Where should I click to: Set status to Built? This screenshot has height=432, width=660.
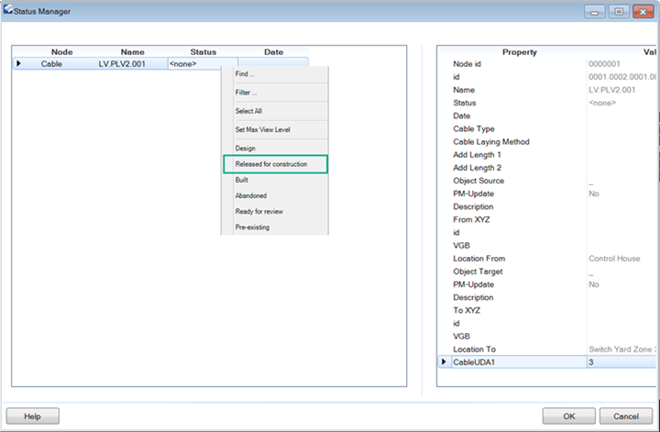(242, 181)
